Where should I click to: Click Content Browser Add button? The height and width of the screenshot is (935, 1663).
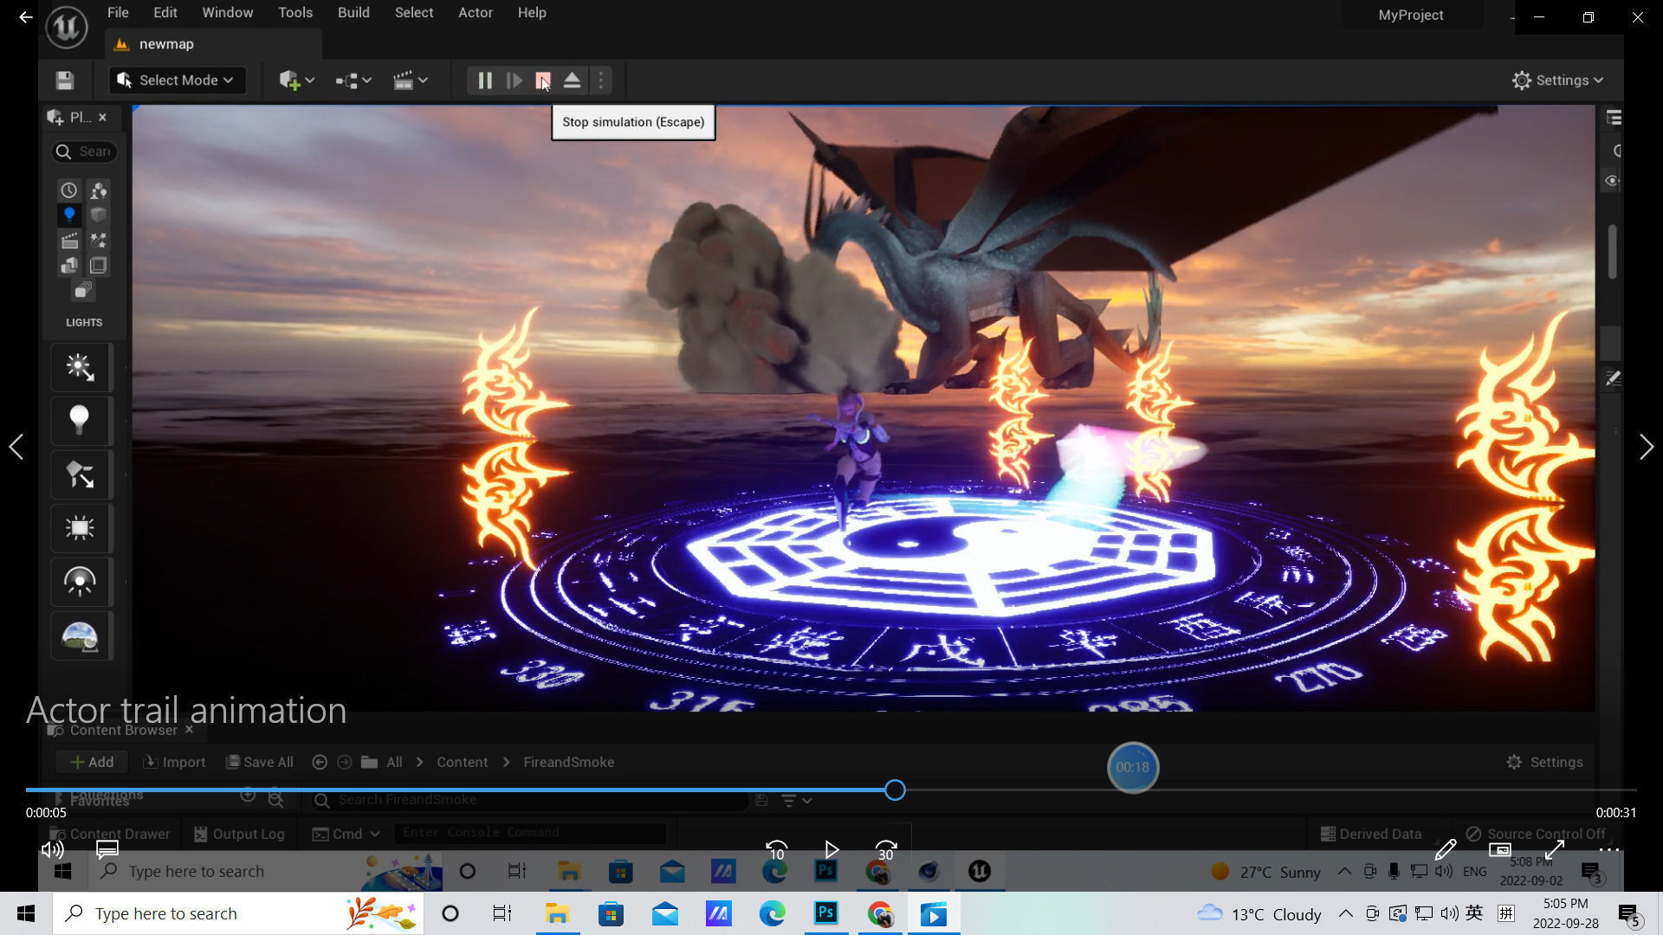click(x=92, y=762)
